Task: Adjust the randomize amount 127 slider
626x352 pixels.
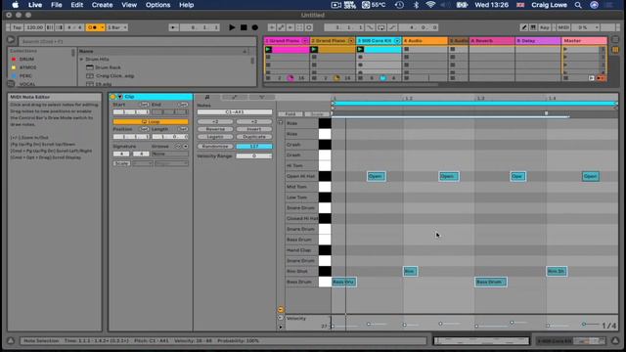Action: (254, 147)
